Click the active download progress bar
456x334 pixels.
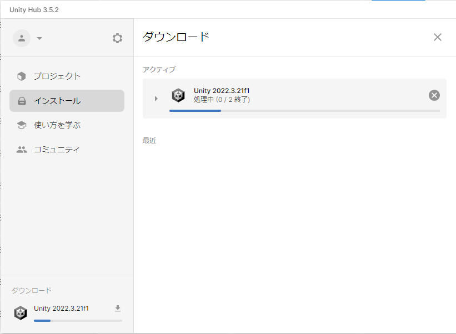(x=304, y=111)
